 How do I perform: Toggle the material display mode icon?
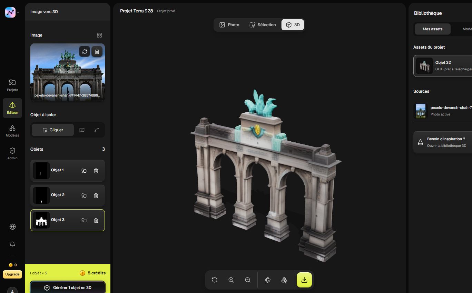[x=284, y=280]
